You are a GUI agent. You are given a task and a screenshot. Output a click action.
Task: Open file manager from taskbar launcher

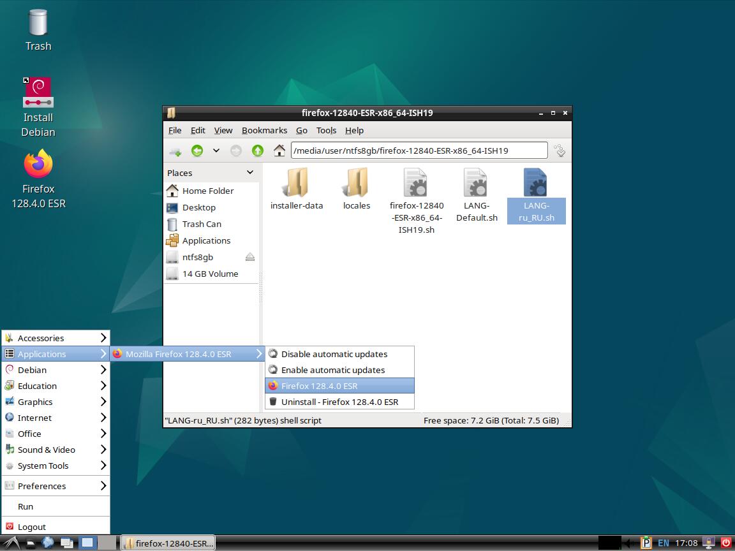pyautogui.click(x=31, y=543)
